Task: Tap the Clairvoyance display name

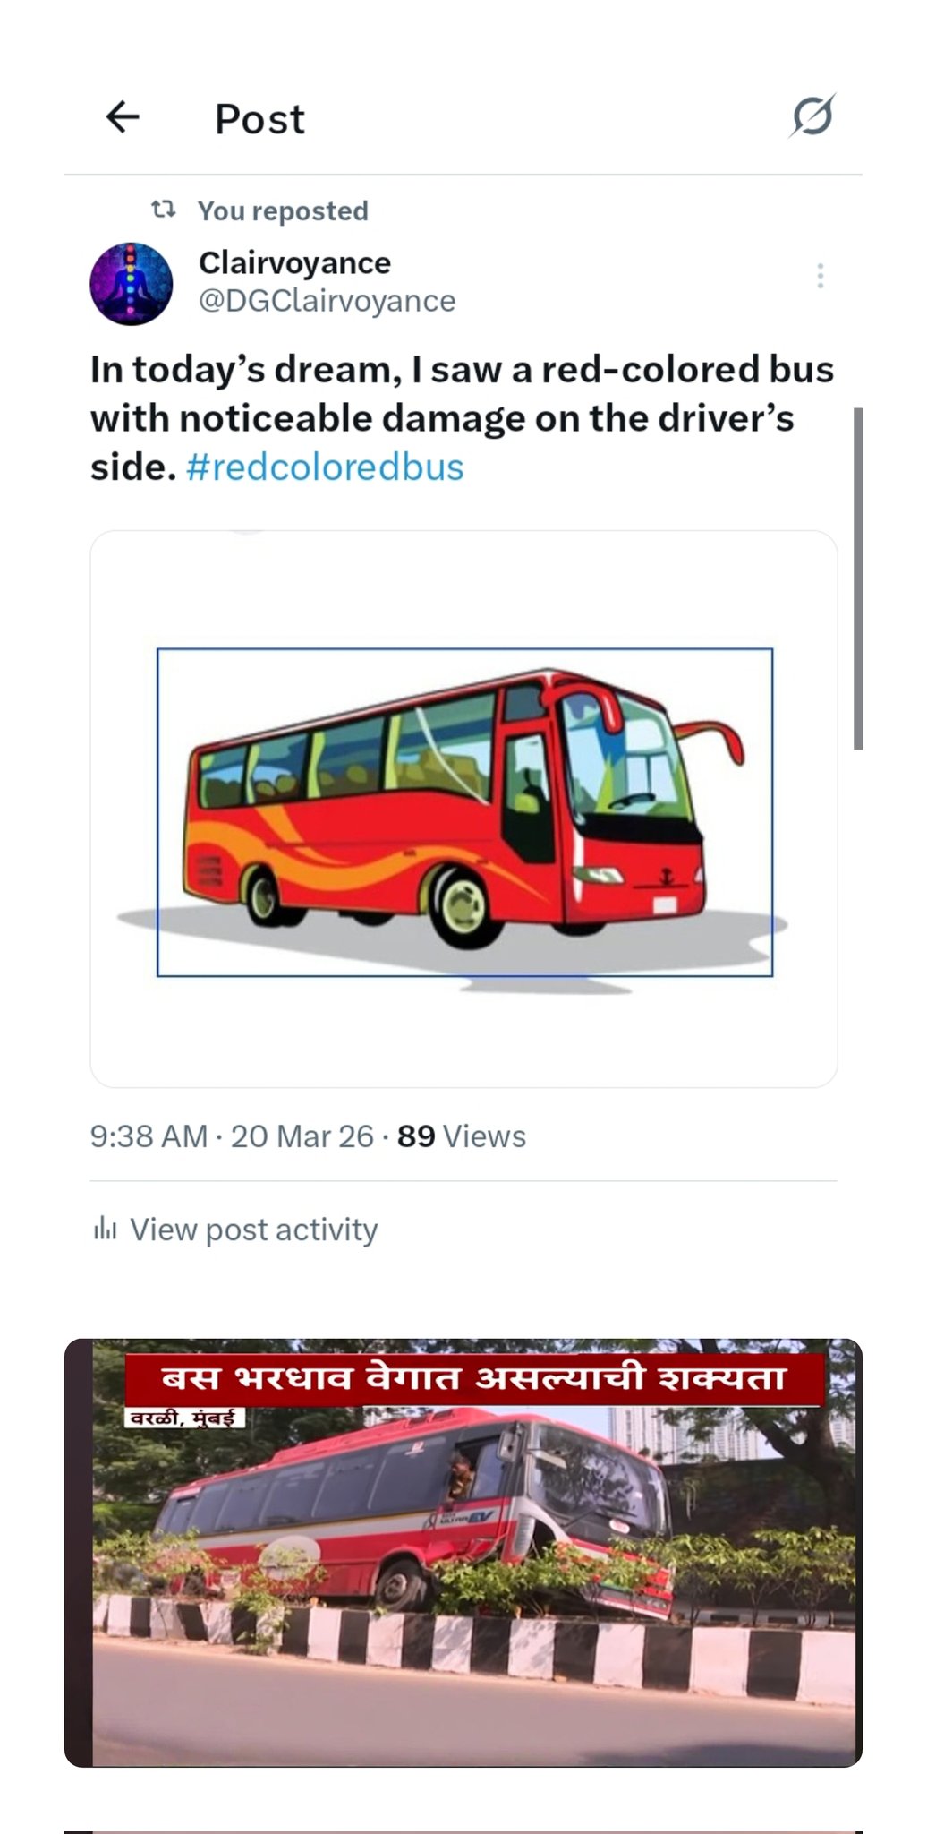Action: (x=294, y=262)
